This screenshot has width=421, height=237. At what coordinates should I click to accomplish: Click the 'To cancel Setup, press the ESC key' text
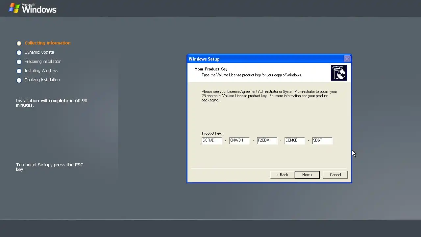pos(49,167)
